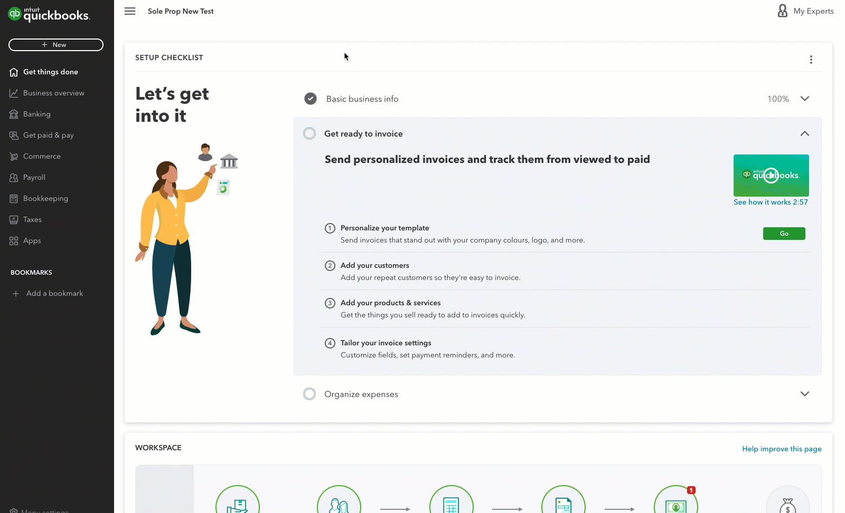
Task: Toggle the Get ready to invoice circle
Action: [x=309, y=133]
